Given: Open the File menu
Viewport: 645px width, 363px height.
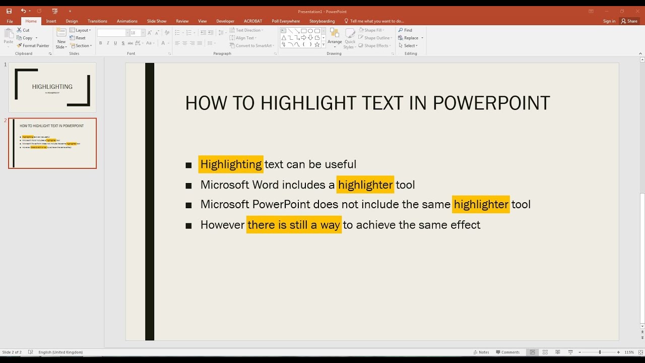Looking at the screenshot, I should coord(10,21).
